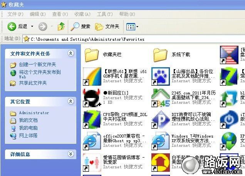The height and width of the screenshot is (176, 245).
Task: Select the 收藏夹栏 folder icon
Action: 92,55
